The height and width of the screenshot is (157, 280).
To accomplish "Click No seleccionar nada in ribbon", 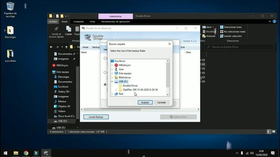I will coord(233,31).
